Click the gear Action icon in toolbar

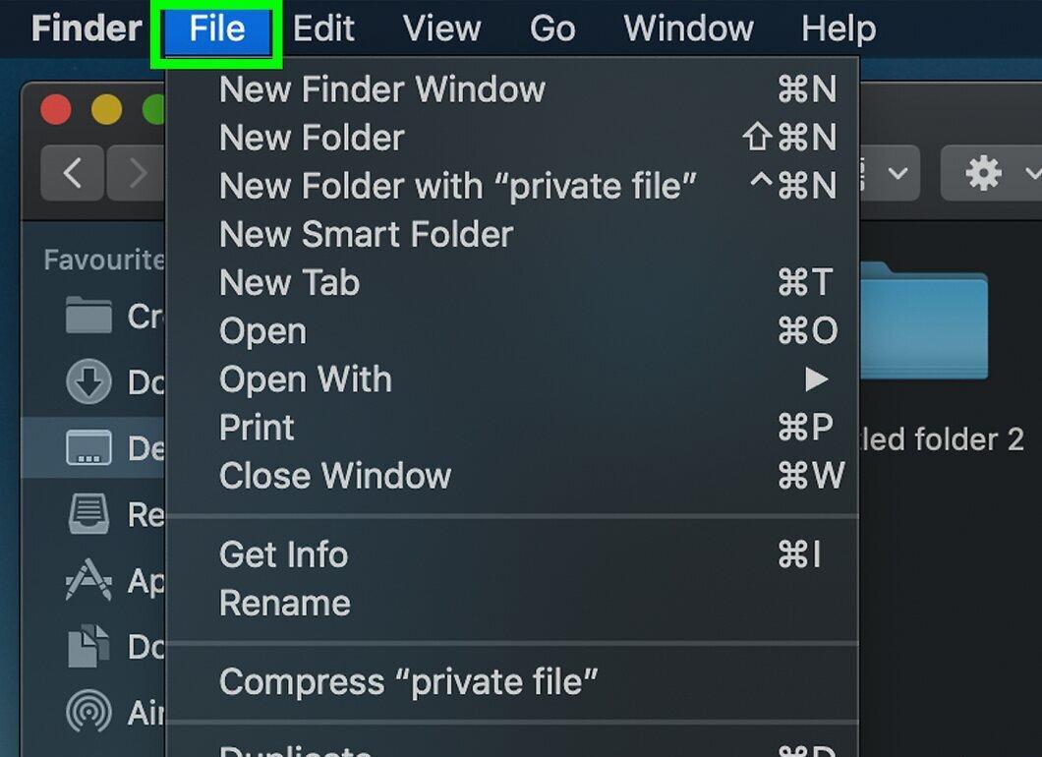pos(983,173)
